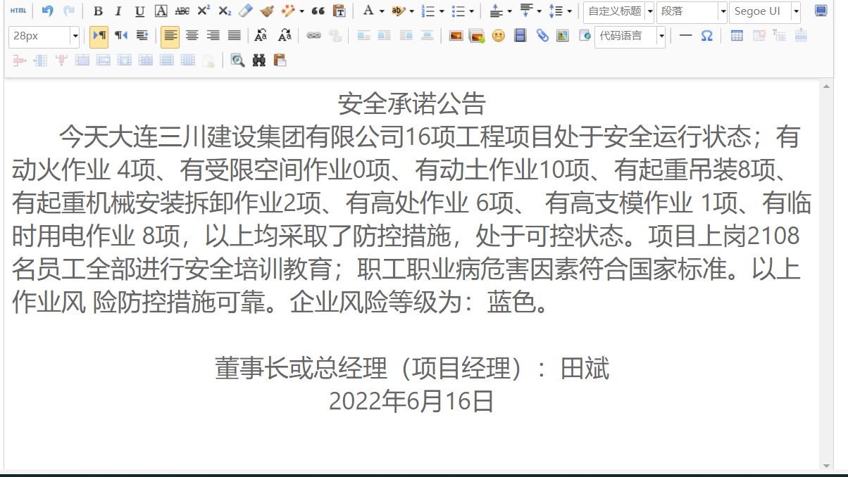Expand the font color picker arrow
Screen dimensions: 848x477
tap(381, 11)
